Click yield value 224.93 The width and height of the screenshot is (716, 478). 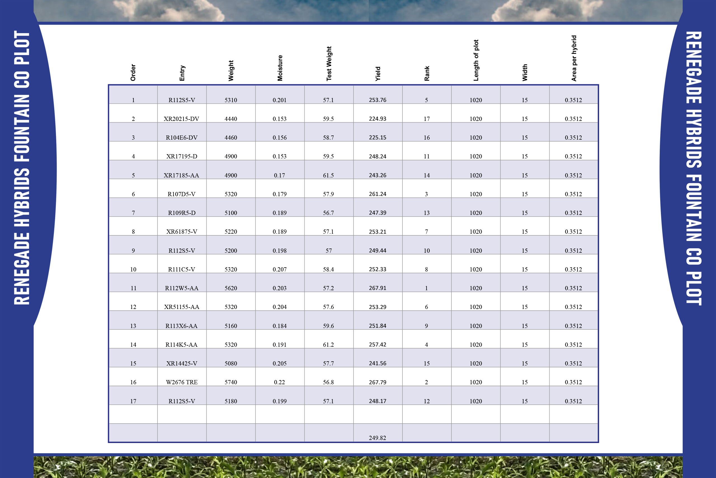(378, 119)
